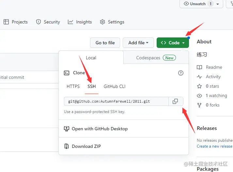
Task: Toggle the green Code dropdown button
Action: point(173,43)
